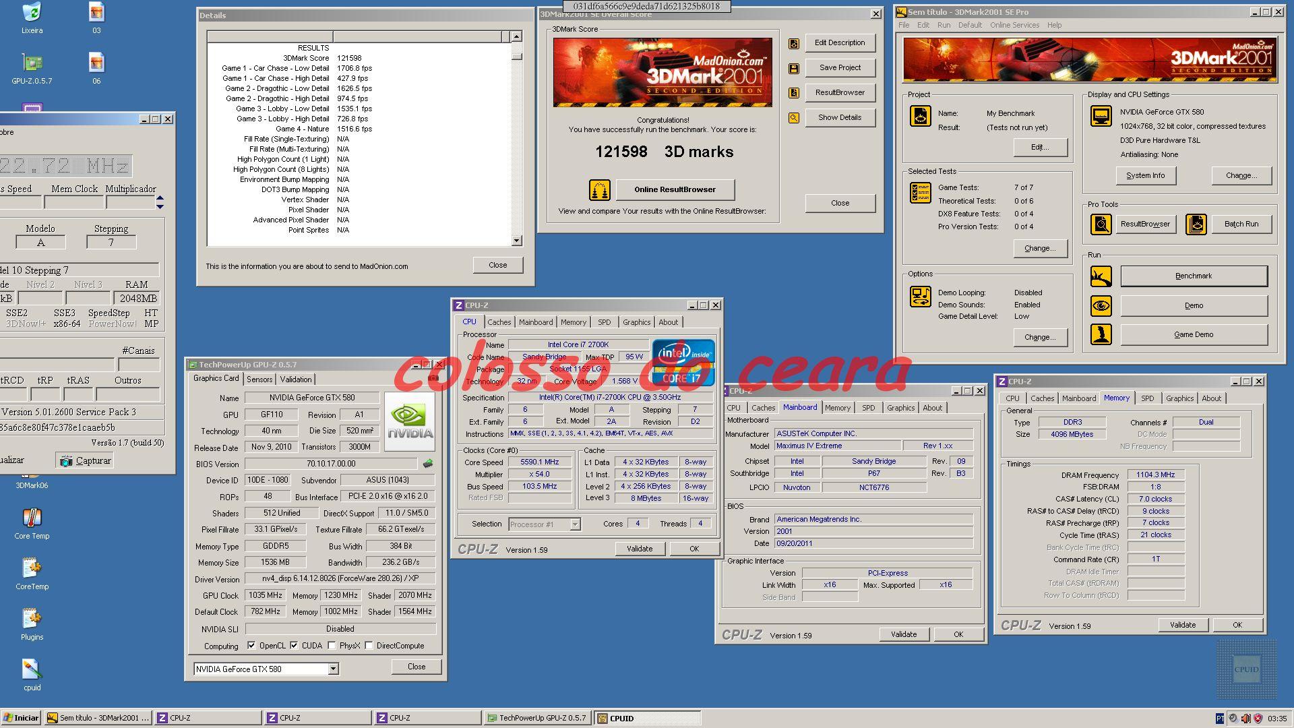Switch to Caches tab in CPU-Z CPU window
1294x728 pixels.
pos(499,322)
